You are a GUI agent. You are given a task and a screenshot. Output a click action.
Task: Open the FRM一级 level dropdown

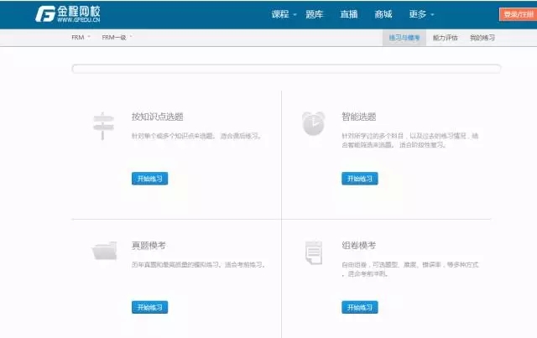click(117, 38)
